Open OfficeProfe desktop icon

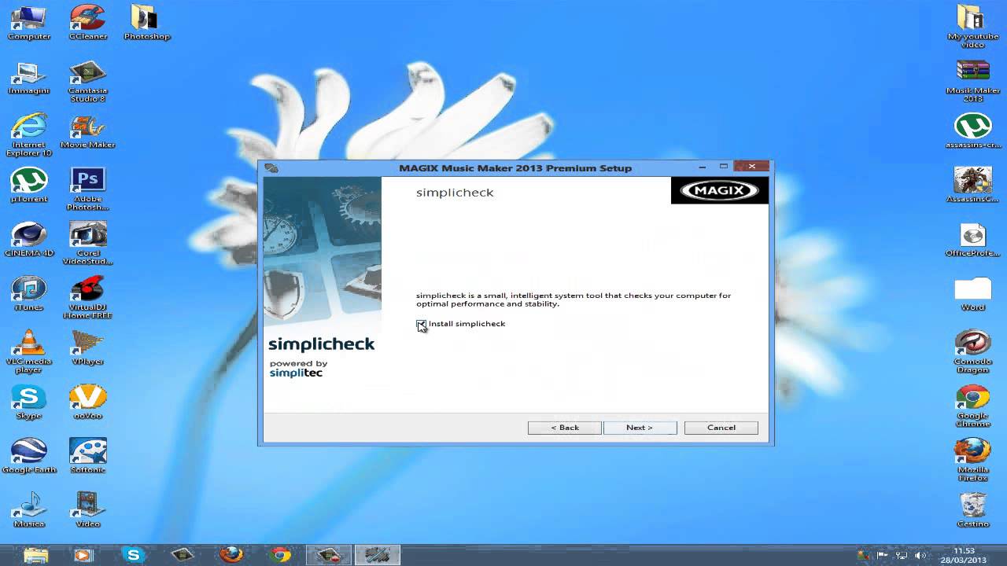tap(973, 240)
